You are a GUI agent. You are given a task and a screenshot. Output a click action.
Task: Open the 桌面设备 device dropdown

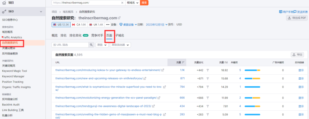(x=128, y=25)
